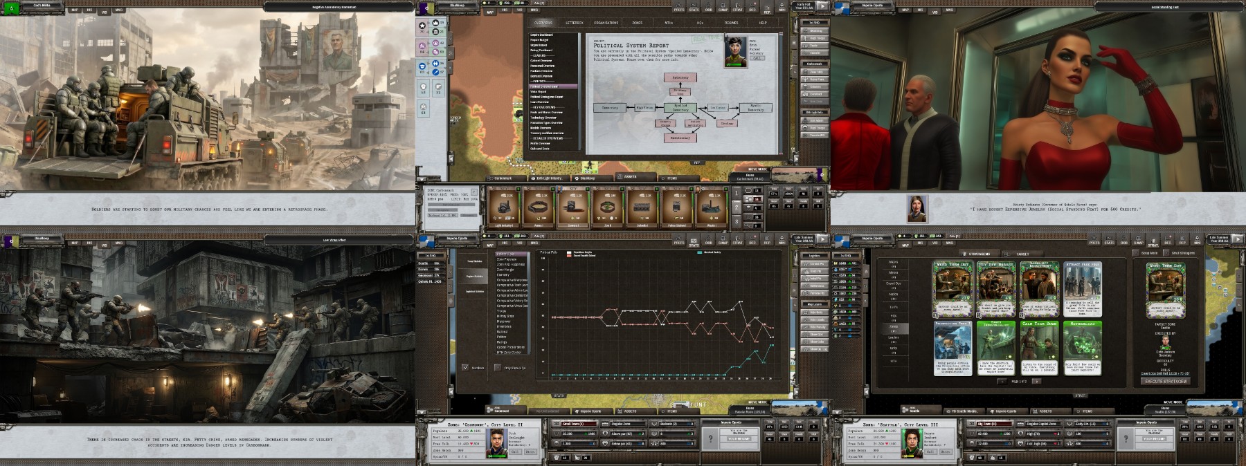The image size is (1246, 466).
Task: Select Motherload stratagem card
Action: (x=1083, y=348)
